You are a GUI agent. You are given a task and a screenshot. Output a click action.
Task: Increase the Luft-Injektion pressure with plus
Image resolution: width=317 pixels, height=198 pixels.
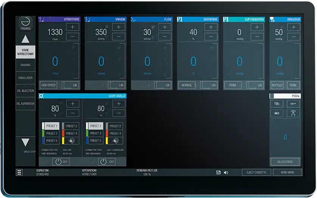click(x=257, y=27)
